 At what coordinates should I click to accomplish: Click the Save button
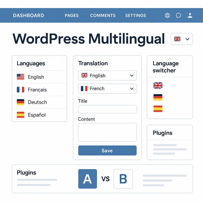click(107, 150)
